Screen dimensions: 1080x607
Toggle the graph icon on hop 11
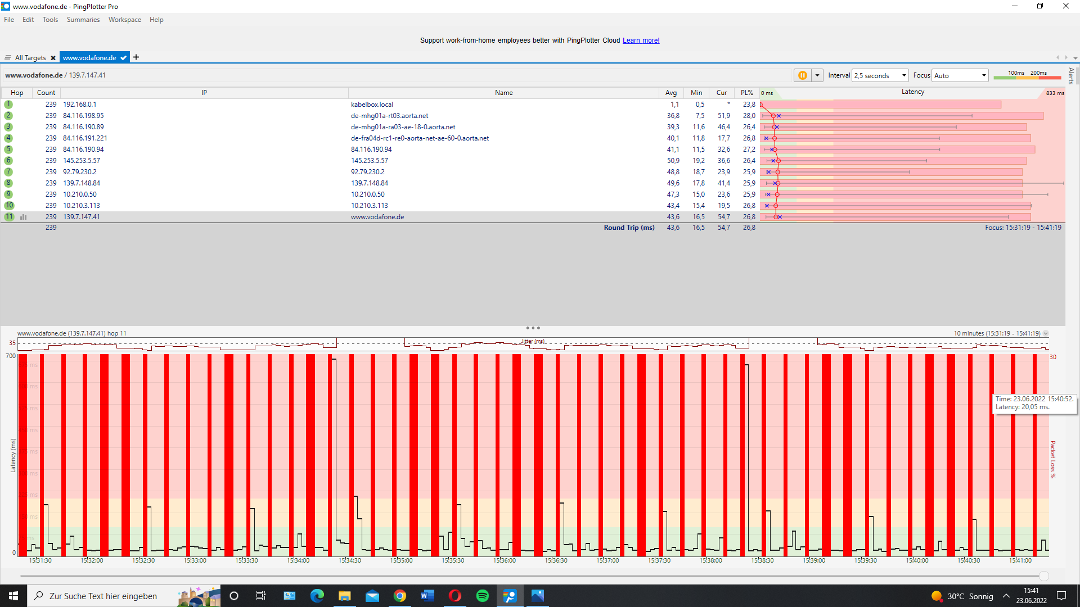tap(24, 217)
